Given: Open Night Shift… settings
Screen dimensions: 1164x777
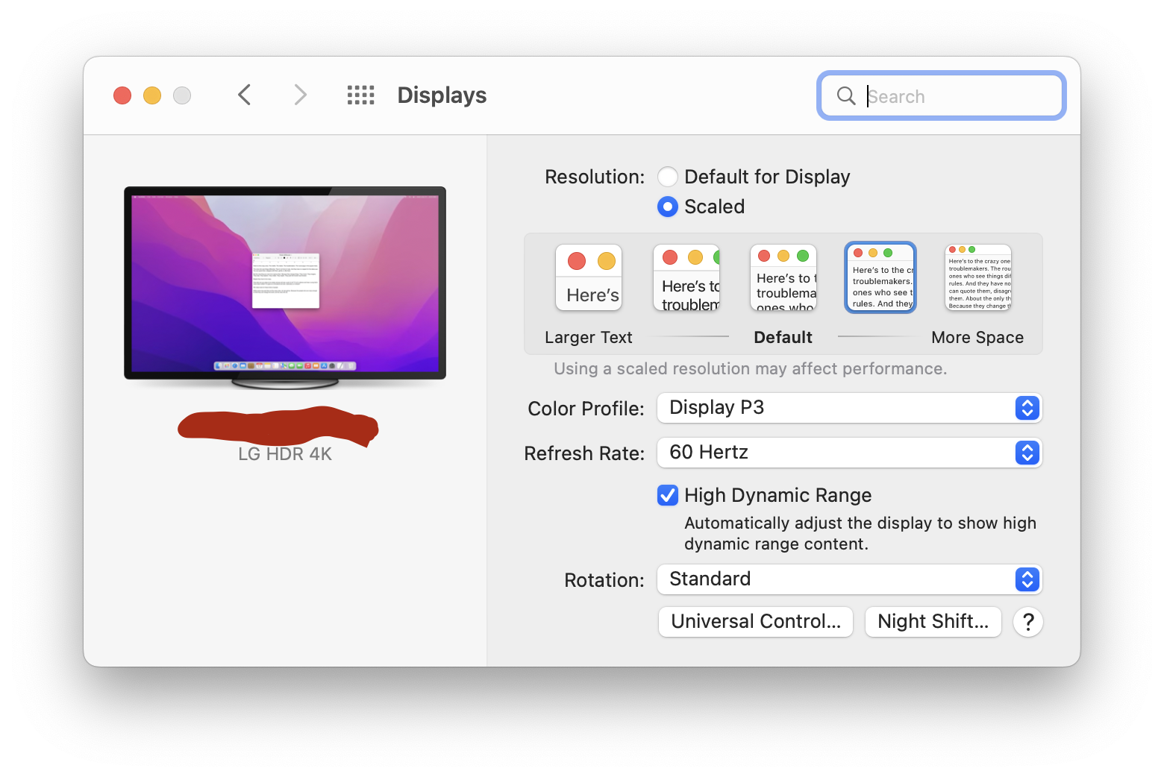Looking at the screenshot, I should [x=933, y=622].
